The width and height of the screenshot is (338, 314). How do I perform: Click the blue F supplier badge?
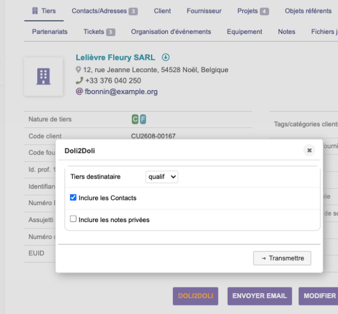143,120
